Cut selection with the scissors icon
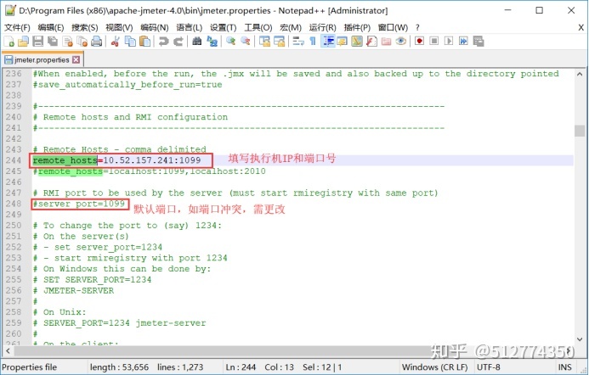The height and width of the screenshot is (375, 589). 116,42
